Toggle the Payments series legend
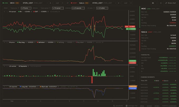This screenshot has width=179, height=107. coord(23,66)
